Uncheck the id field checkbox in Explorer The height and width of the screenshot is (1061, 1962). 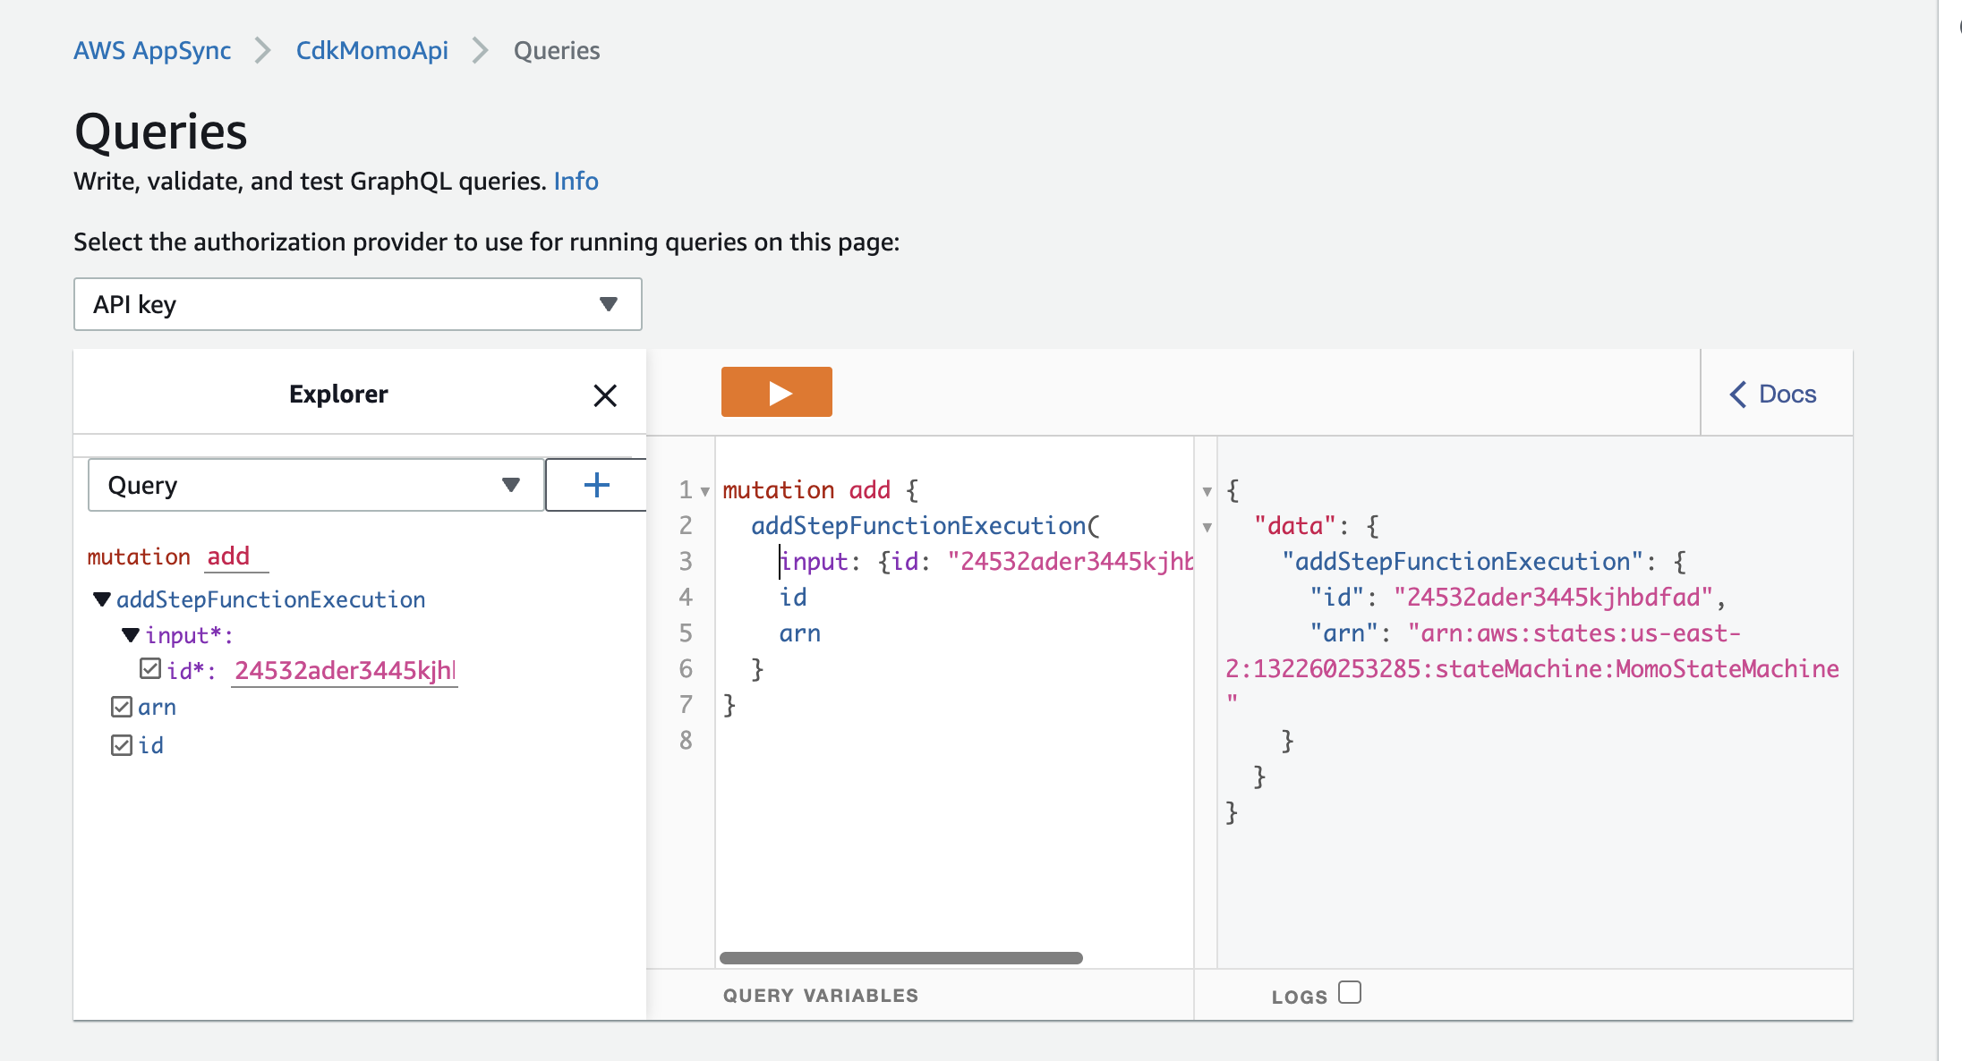coord(122,745)
